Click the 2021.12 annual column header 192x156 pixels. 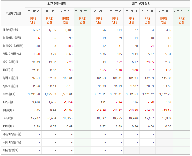point(50,11)
